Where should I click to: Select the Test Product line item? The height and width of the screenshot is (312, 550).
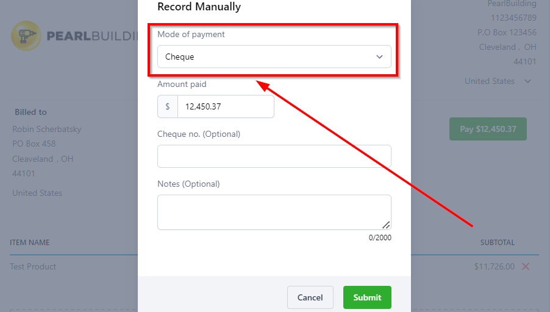(33, 266)
